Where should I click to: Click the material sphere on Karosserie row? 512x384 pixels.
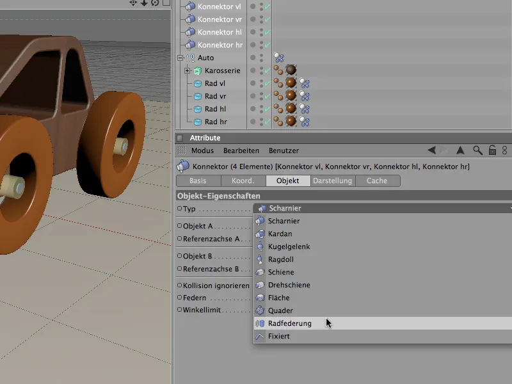(291, 70)
